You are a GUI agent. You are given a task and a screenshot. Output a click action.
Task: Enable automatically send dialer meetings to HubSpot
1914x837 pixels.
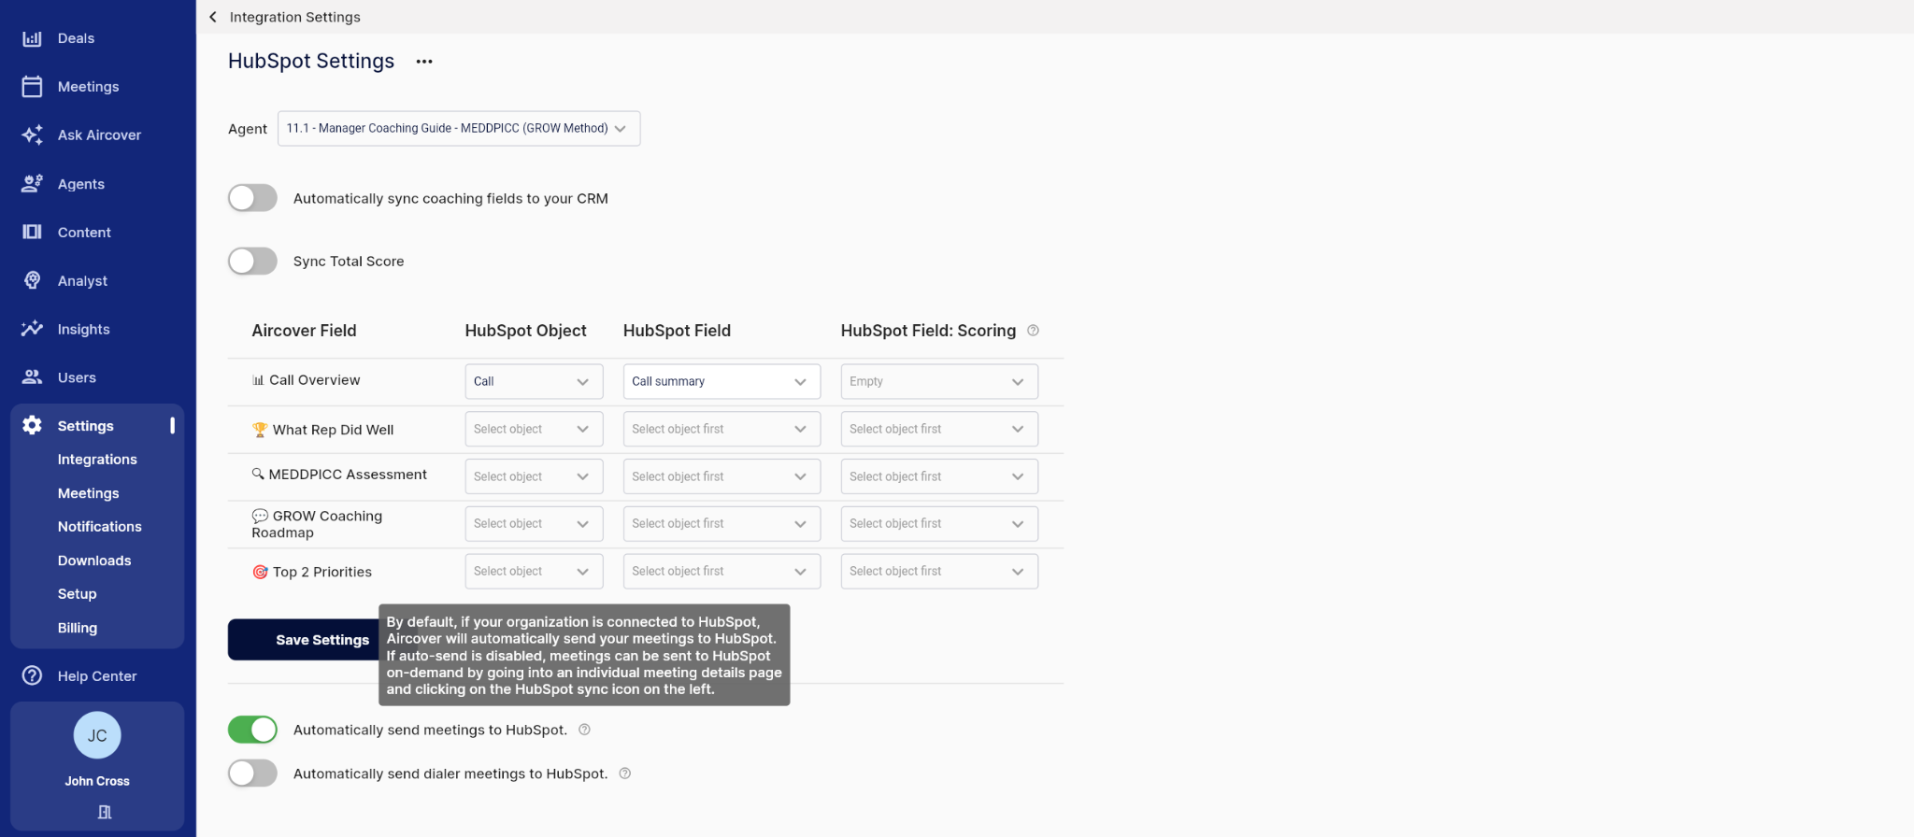[252, 773]
